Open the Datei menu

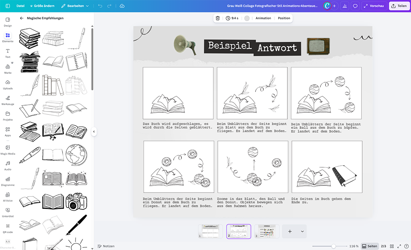(x=20, y=6)
